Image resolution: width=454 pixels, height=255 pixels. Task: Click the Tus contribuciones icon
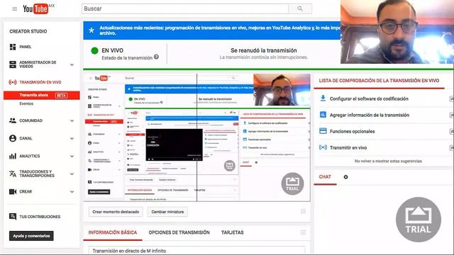click(x=13, y=217)
